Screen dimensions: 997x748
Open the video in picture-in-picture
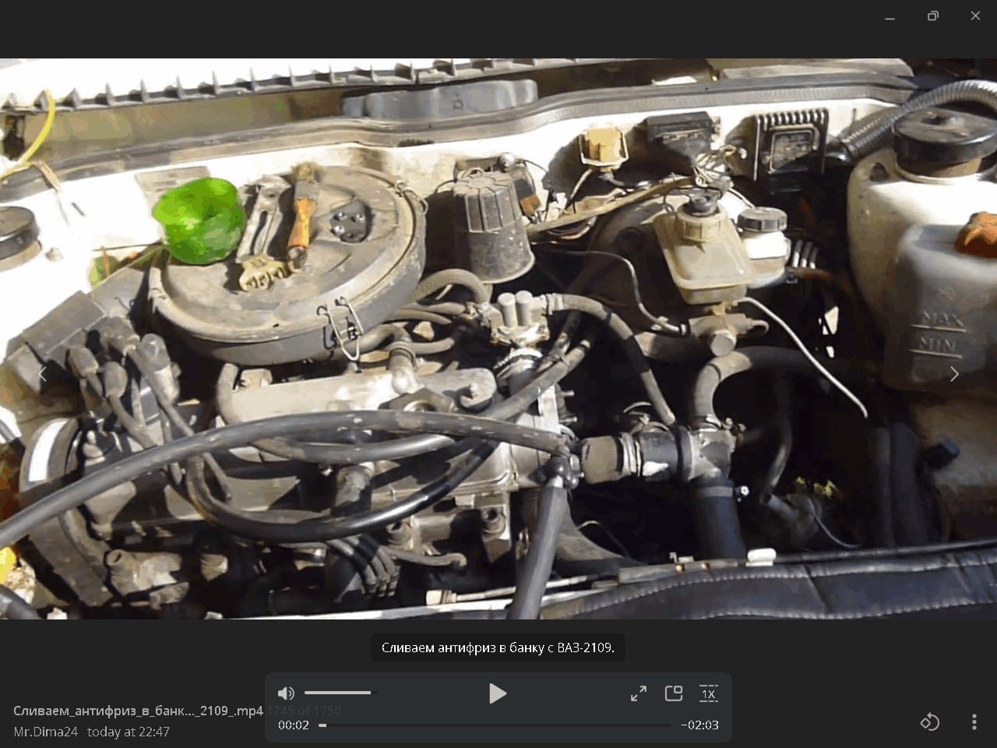674,693
